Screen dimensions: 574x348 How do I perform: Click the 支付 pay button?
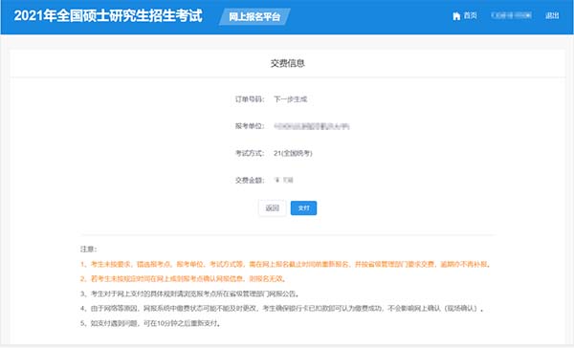(303, 208)
